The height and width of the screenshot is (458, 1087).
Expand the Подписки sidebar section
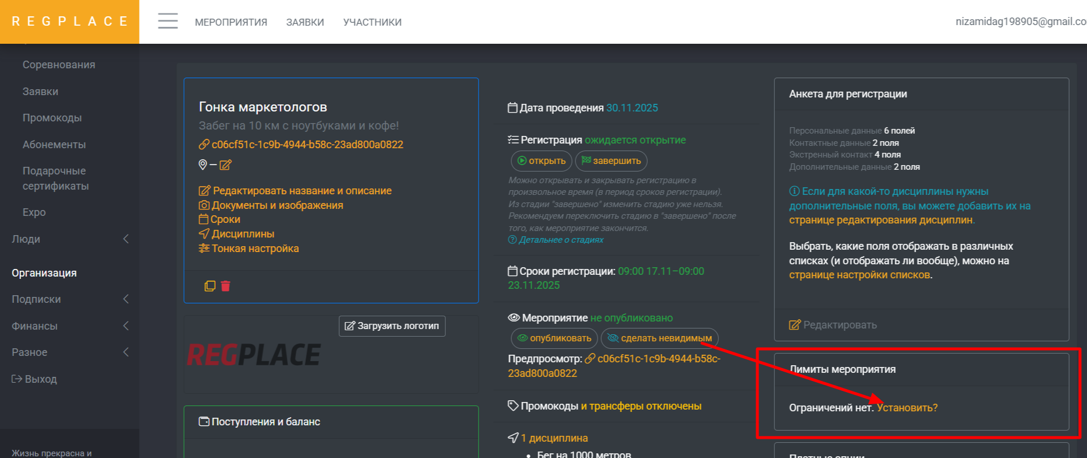coord(69,299)
